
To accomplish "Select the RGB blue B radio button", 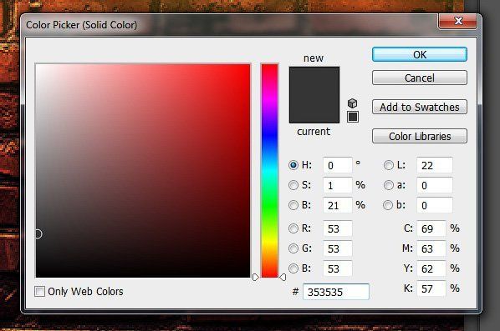I will click(293, 268).
